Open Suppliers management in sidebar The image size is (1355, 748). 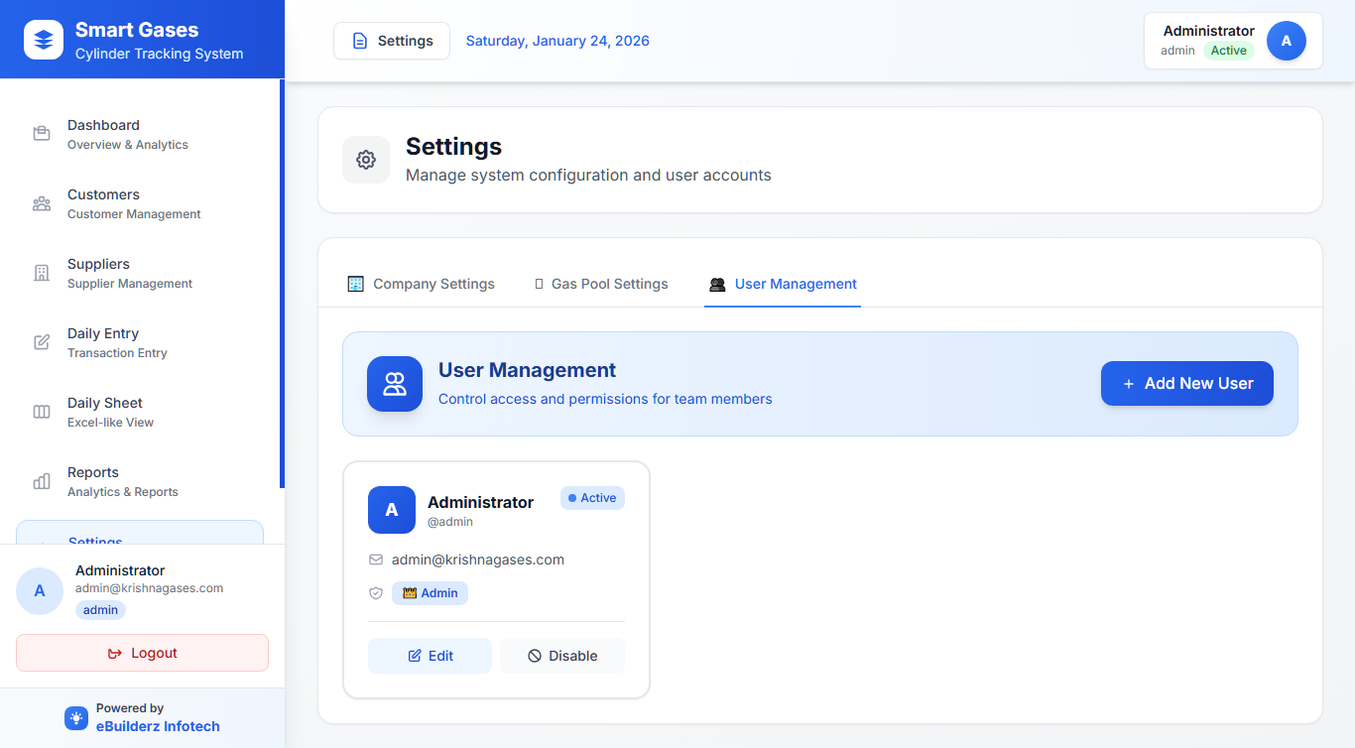pyautogui.click(x=140, y=273)
